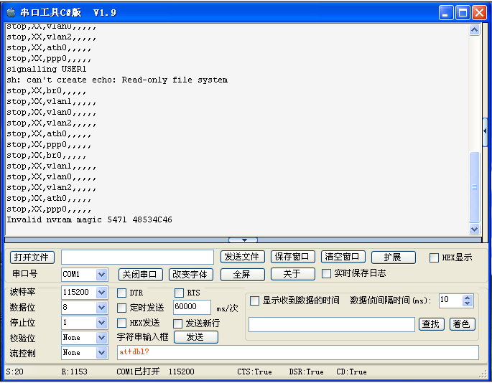Enable the HEX显示 checkbox
Image resolution: width=492 pixels, height=383 pixels.
point(434,257)
